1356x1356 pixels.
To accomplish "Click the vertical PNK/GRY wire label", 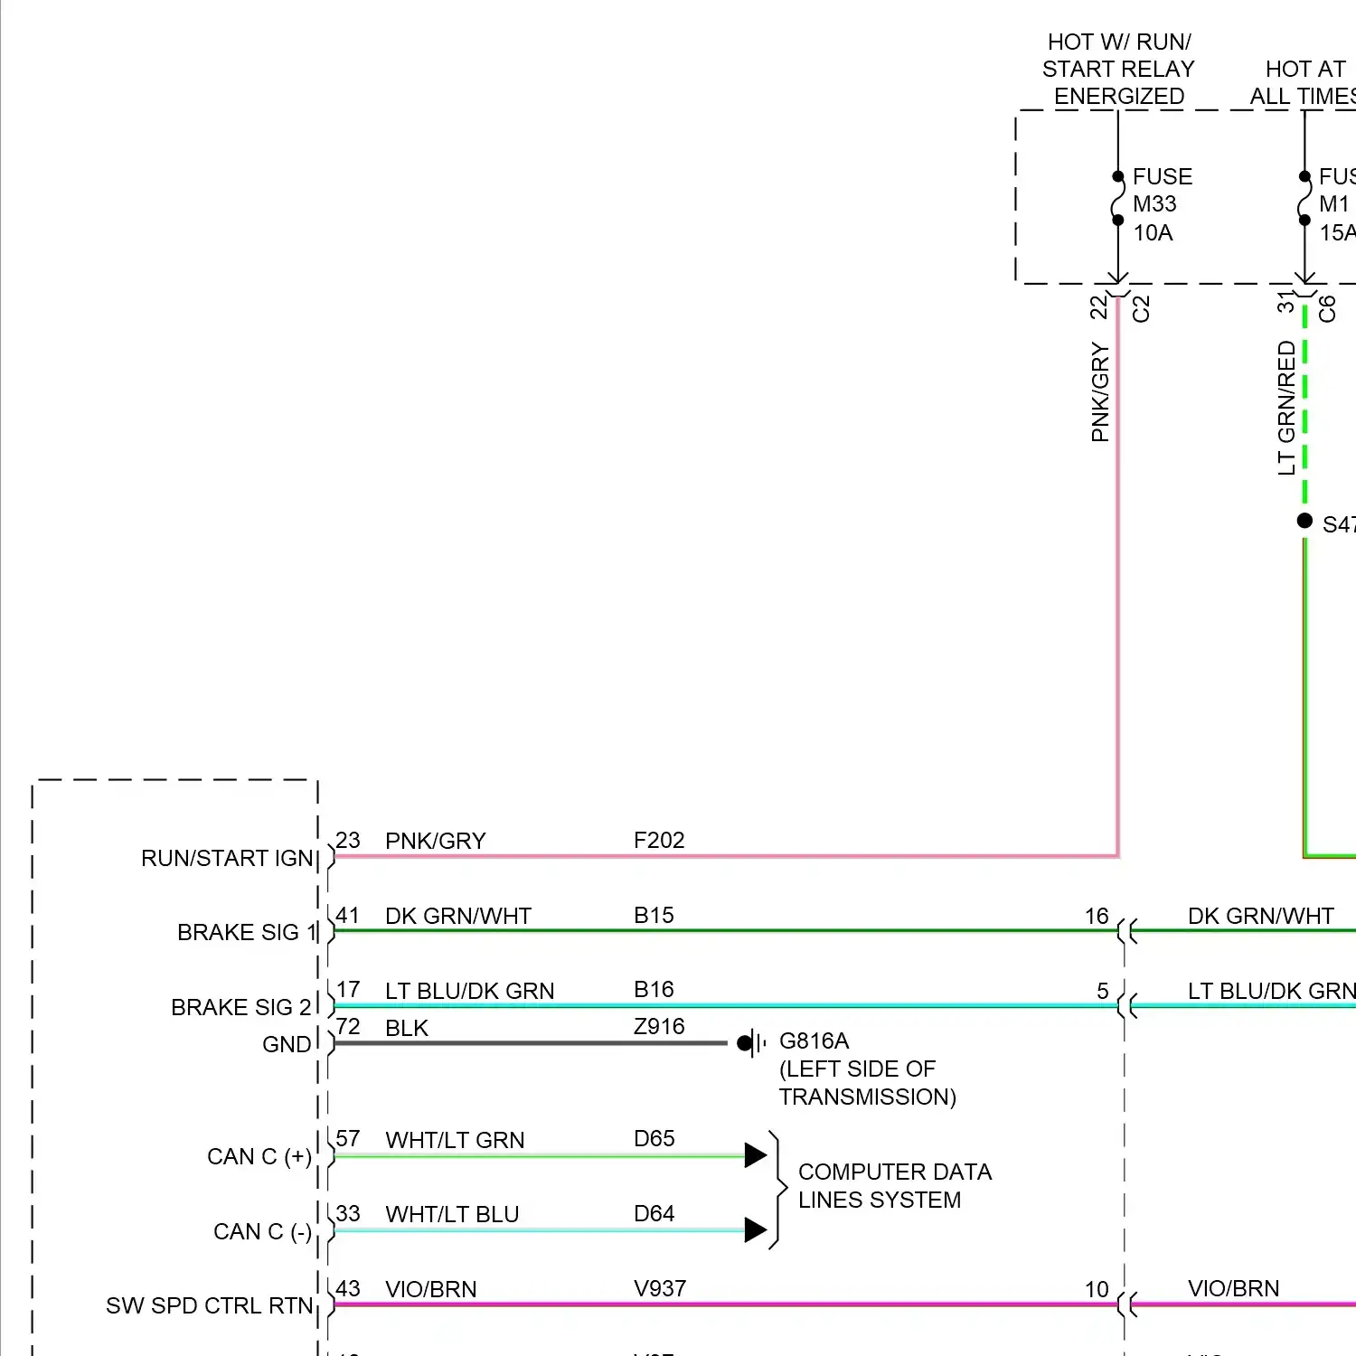I will (1100, 391).
